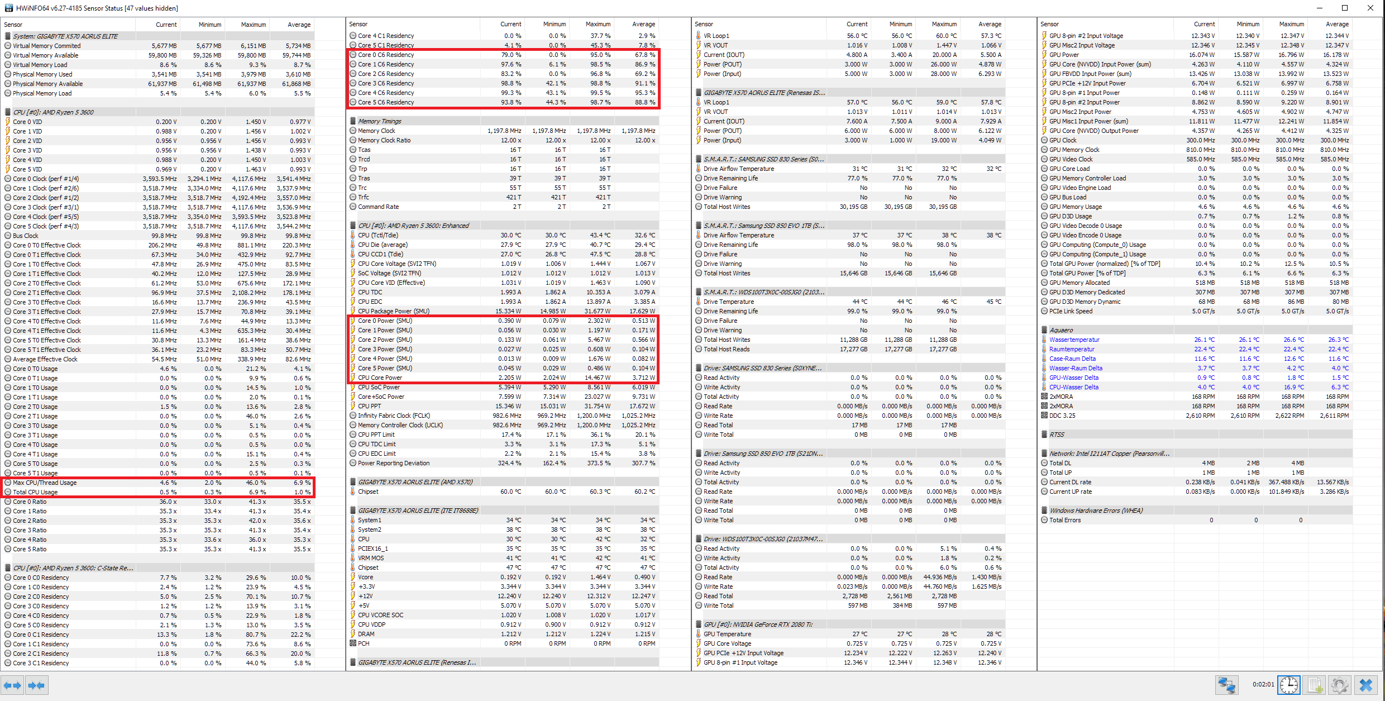Click the icon beside CPU Package Power (SMU)

[x=353, y=311]
